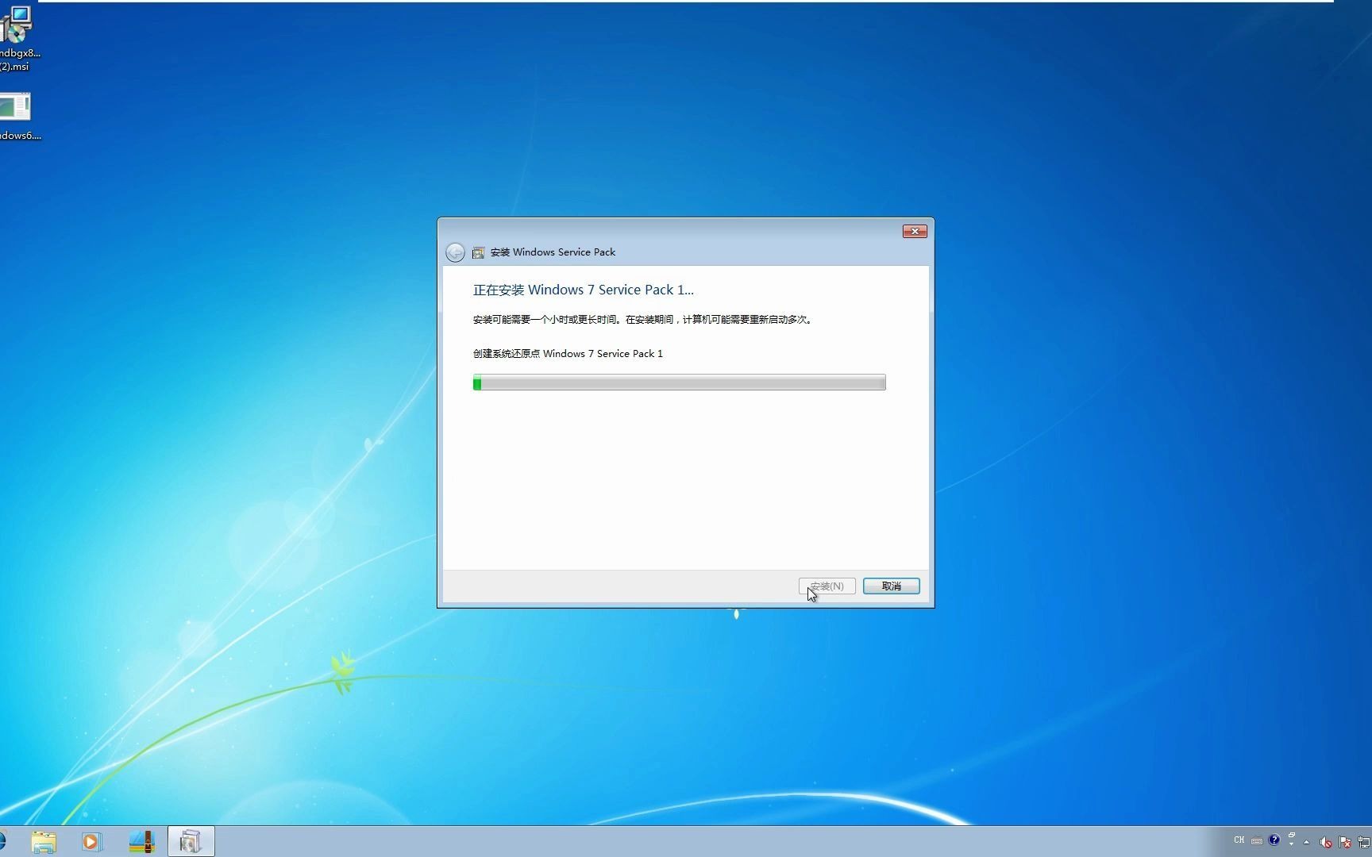Open Action Center flag tray icon
This screenshot has height=857, width=1372.
(x=1345, y=842)
